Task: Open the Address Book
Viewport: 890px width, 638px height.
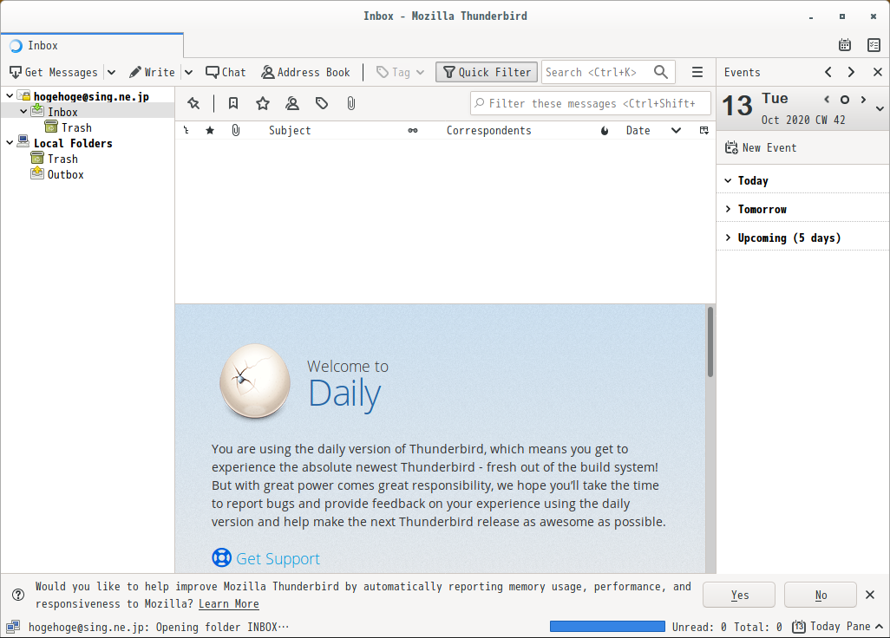Action: click(x=305, y=72)
